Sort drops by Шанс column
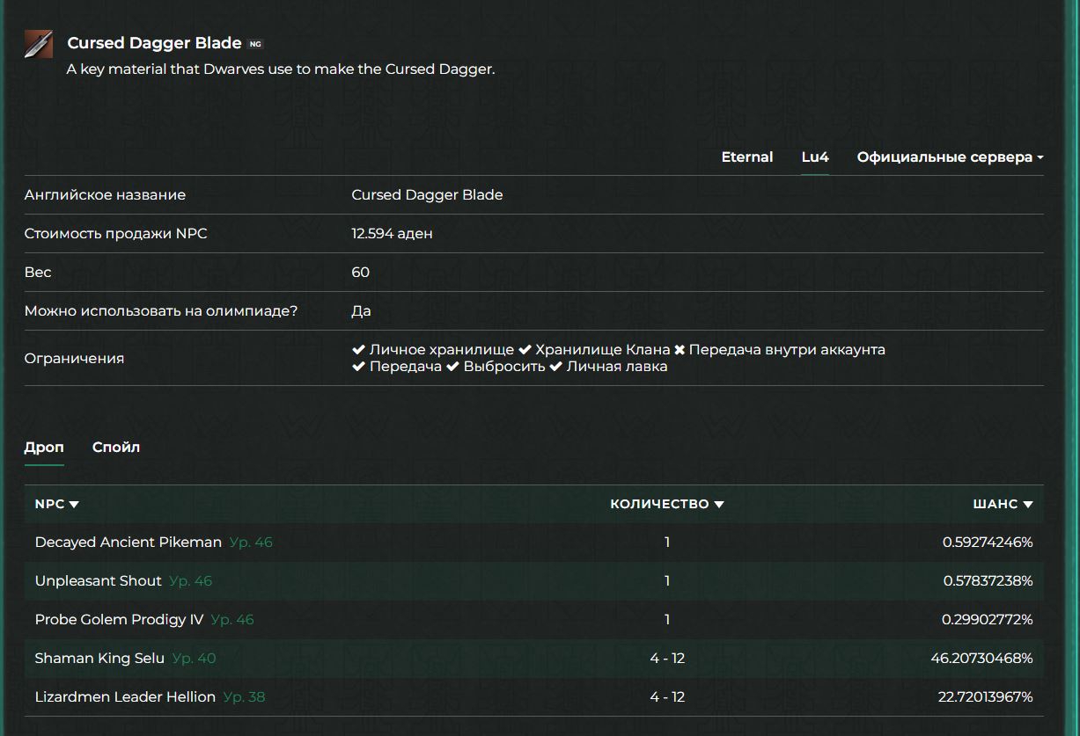 (x=1003, y=505)
